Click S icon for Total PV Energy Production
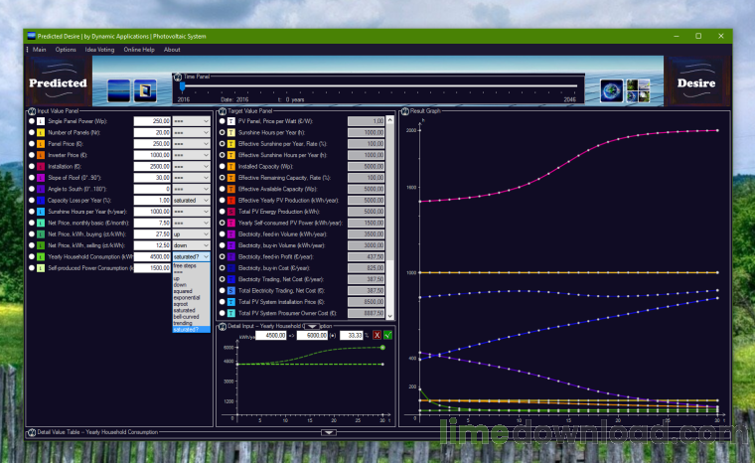Viewport: 755px width, 463px height. pyautogui.click(x=231, y=212)
